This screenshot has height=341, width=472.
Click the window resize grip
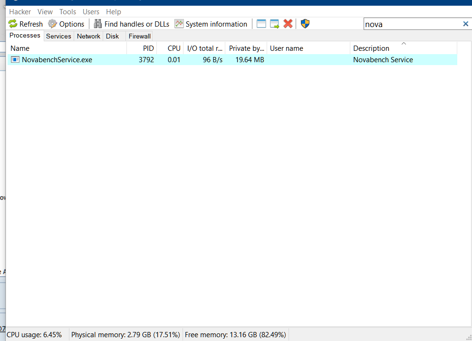pyautogui.click(x=469, y=338)
